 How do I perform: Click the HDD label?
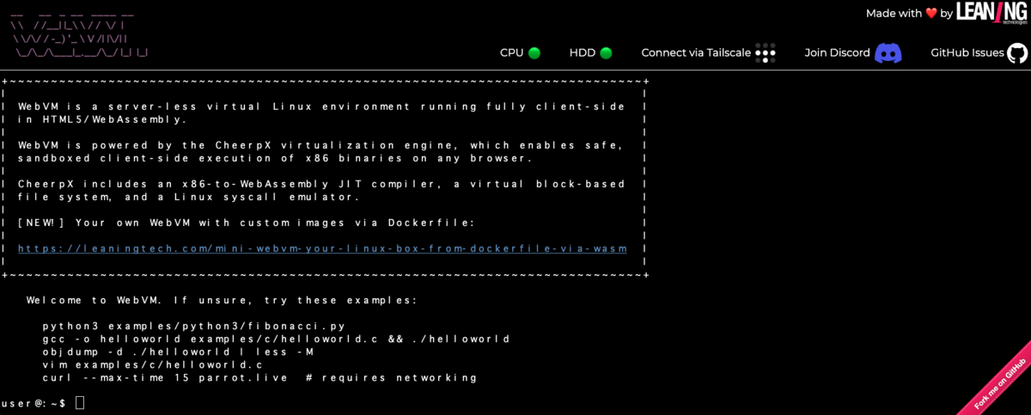582,53
